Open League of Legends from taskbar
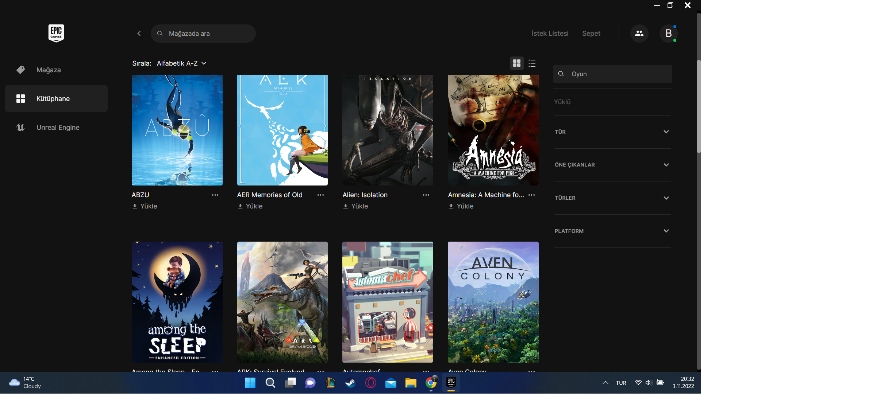Screen dimensions: 892x414 (x=330, y=383)
